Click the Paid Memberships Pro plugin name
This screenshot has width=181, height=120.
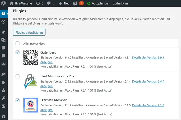tap(57, 76)
